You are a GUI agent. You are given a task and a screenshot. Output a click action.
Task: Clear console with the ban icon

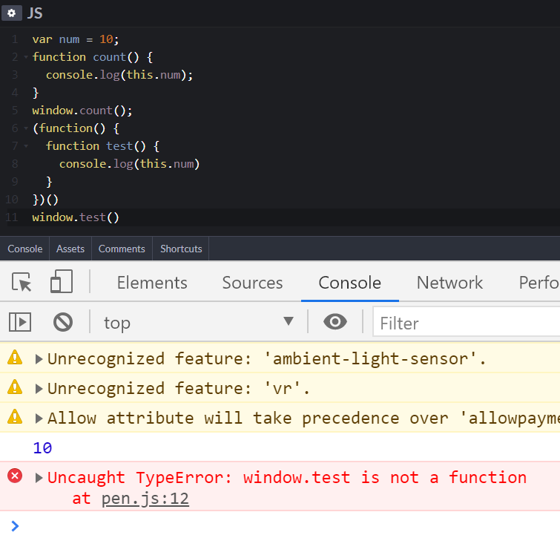[x=63, y=322]
